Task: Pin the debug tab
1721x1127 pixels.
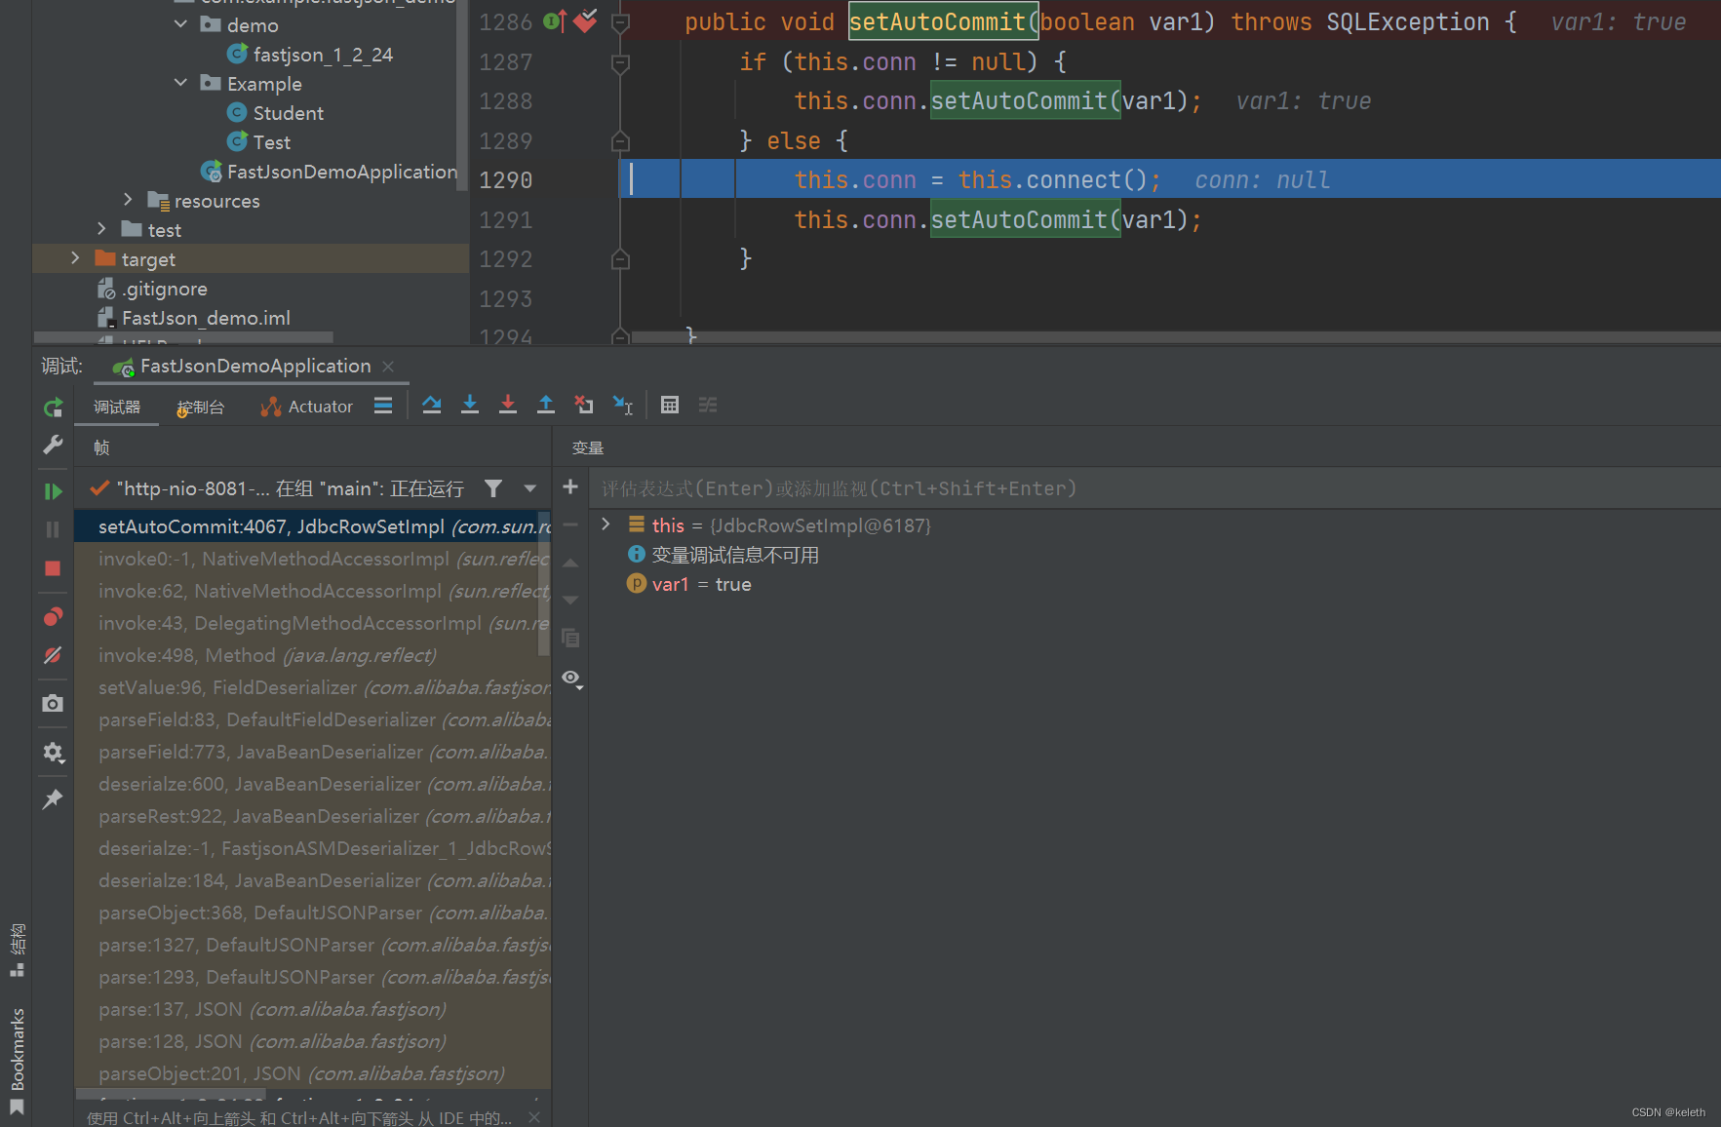Action: click(x=54, y=799)
